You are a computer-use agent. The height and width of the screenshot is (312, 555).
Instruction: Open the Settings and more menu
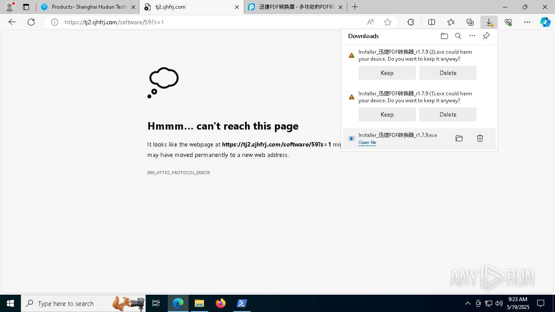coord(527,22)
